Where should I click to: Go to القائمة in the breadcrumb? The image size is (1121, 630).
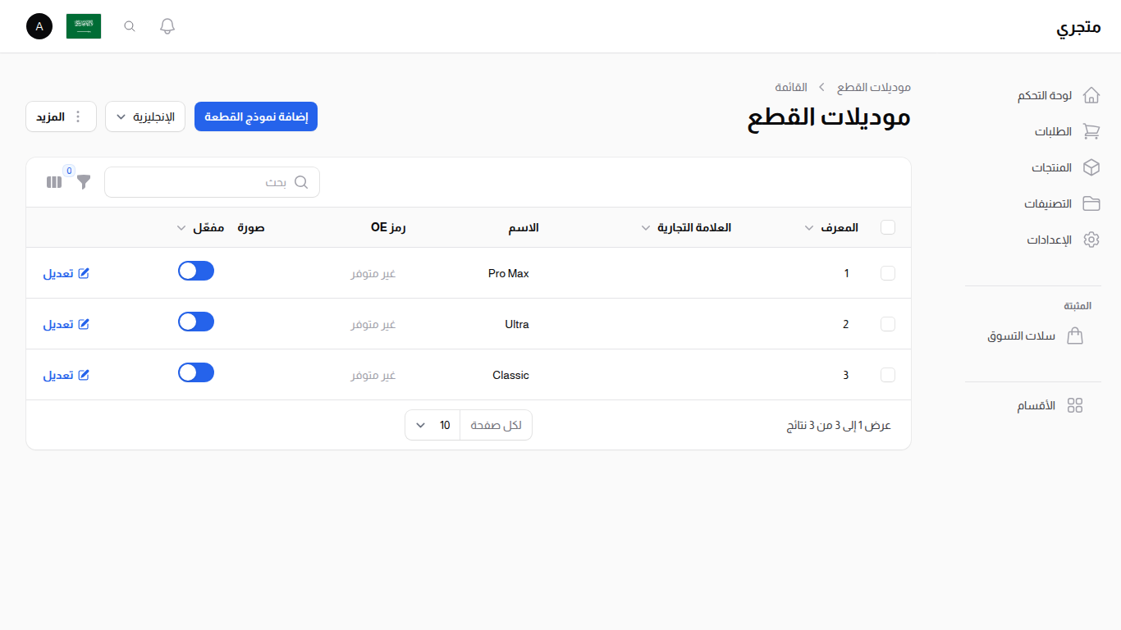click(791, 87)
